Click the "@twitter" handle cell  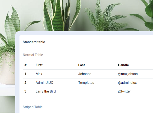tap(124, 91)
